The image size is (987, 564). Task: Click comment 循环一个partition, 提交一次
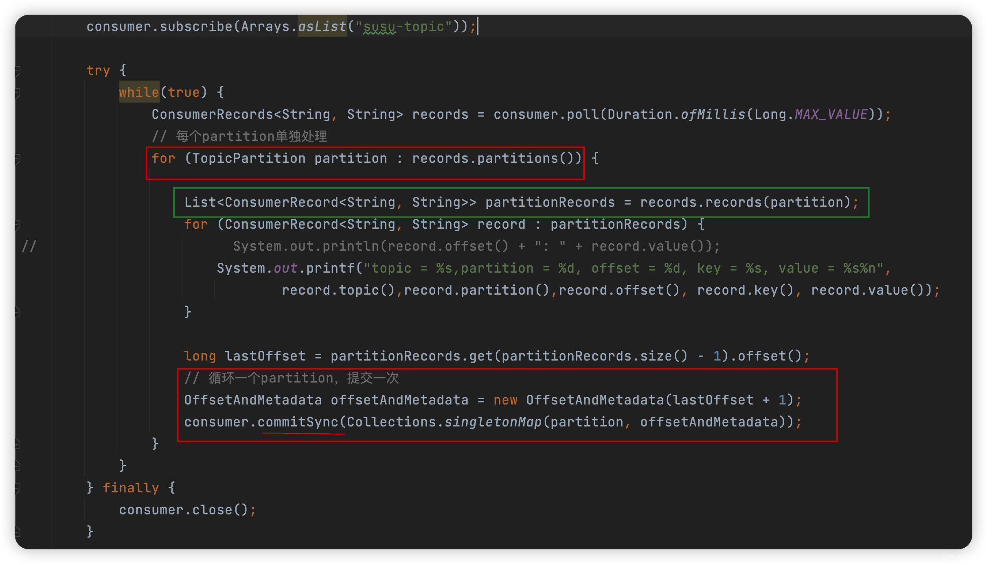292,378
